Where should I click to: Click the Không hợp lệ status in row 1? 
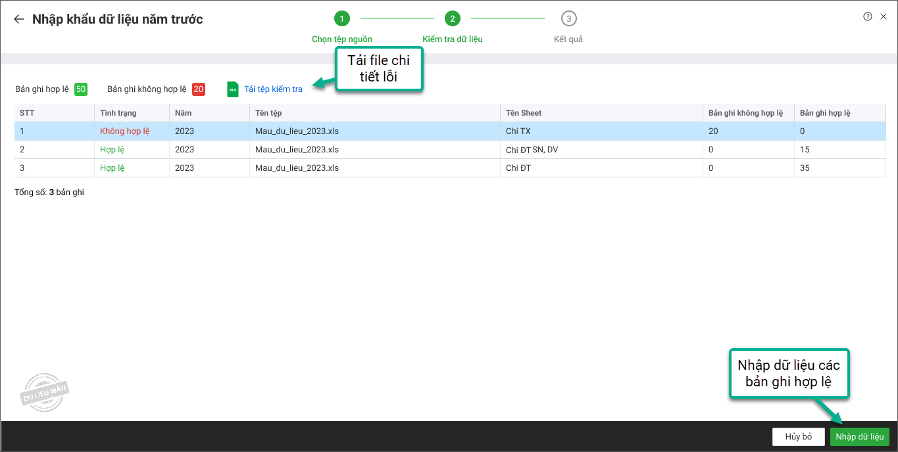coord(125,131)
